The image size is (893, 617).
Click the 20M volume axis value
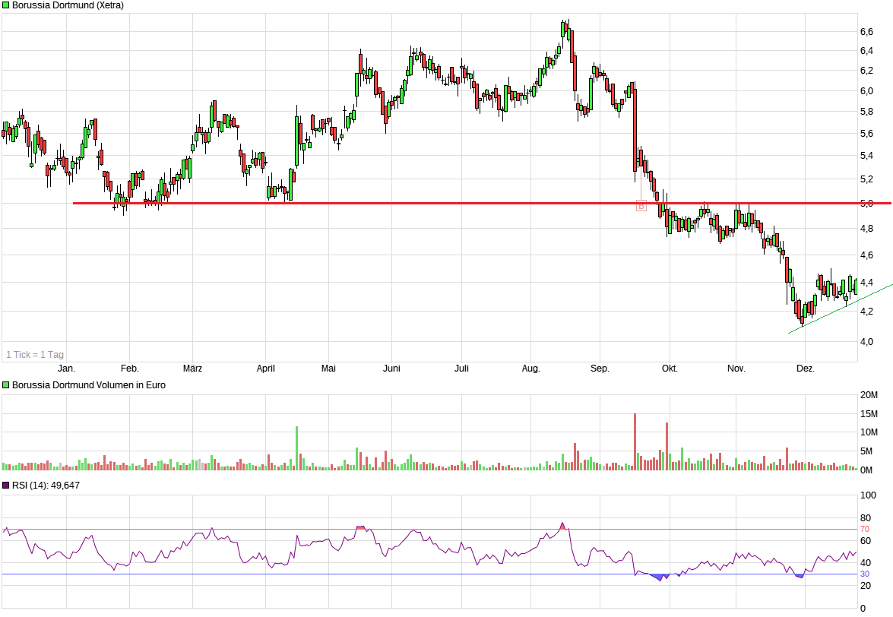(869, 395)
